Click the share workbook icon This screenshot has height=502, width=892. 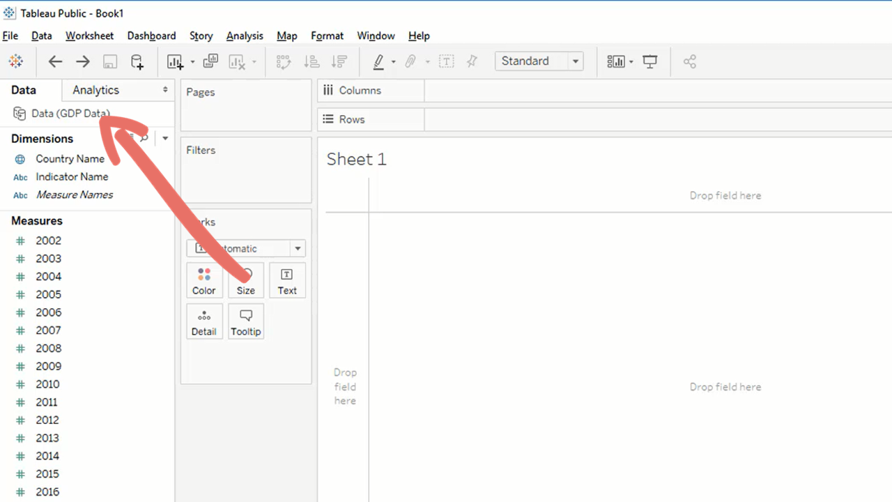[689, 61]
